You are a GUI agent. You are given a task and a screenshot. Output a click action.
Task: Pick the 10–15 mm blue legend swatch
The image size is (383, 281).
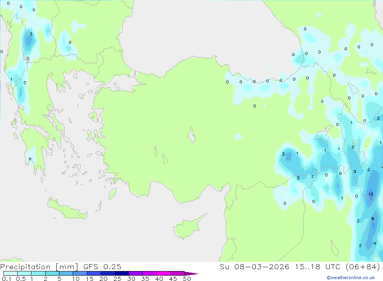[80, 273]
